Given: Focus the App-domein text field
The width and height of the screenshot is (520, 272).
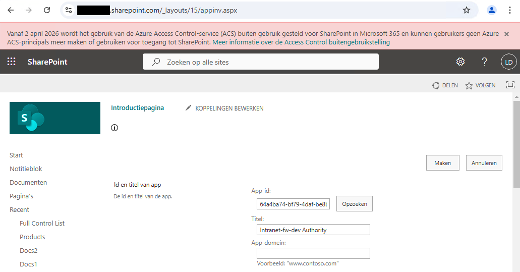Looking at the screenshot, I should [313, 253].
